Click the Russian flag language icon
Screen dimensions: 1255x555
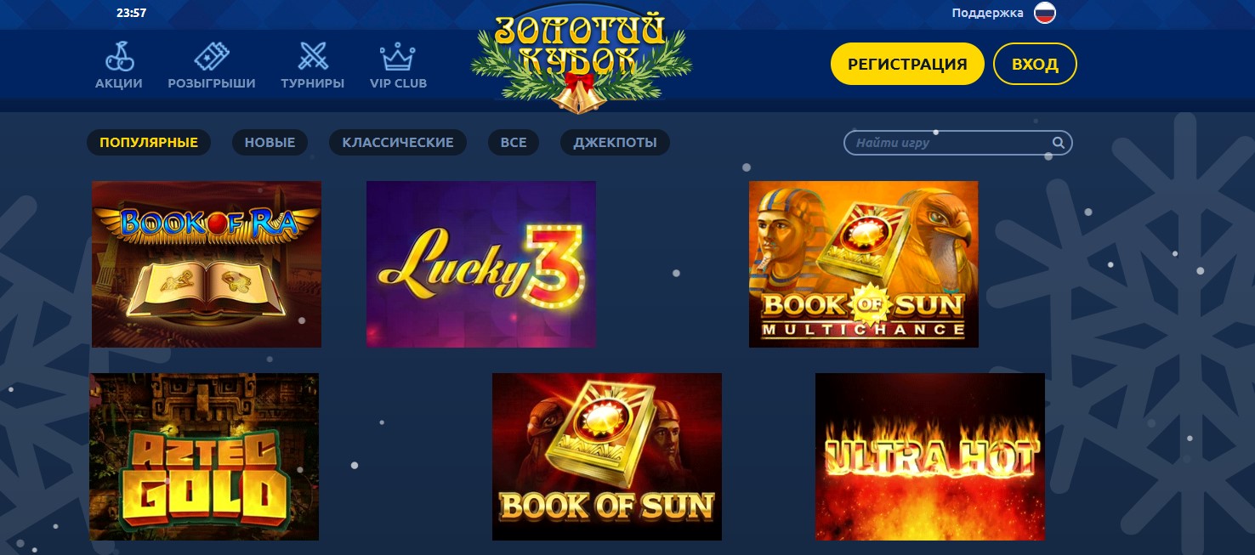click(x=1045, y=13)
